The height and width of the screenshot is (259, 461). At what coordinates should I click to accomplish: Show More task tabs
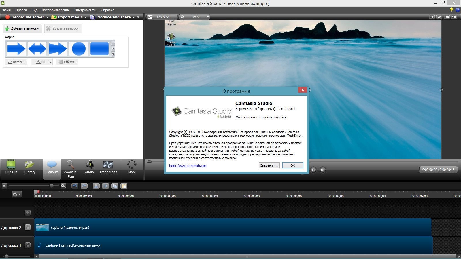click(x=132, y=167)
